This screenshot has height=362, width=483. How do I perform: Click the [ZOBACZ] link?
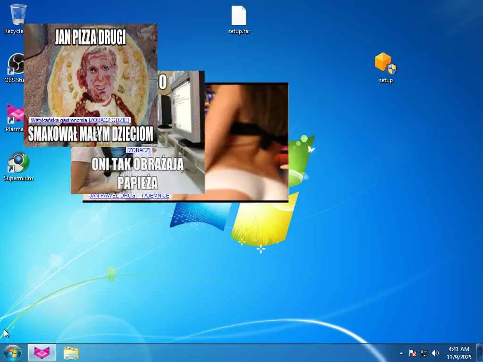pos(139,150)
